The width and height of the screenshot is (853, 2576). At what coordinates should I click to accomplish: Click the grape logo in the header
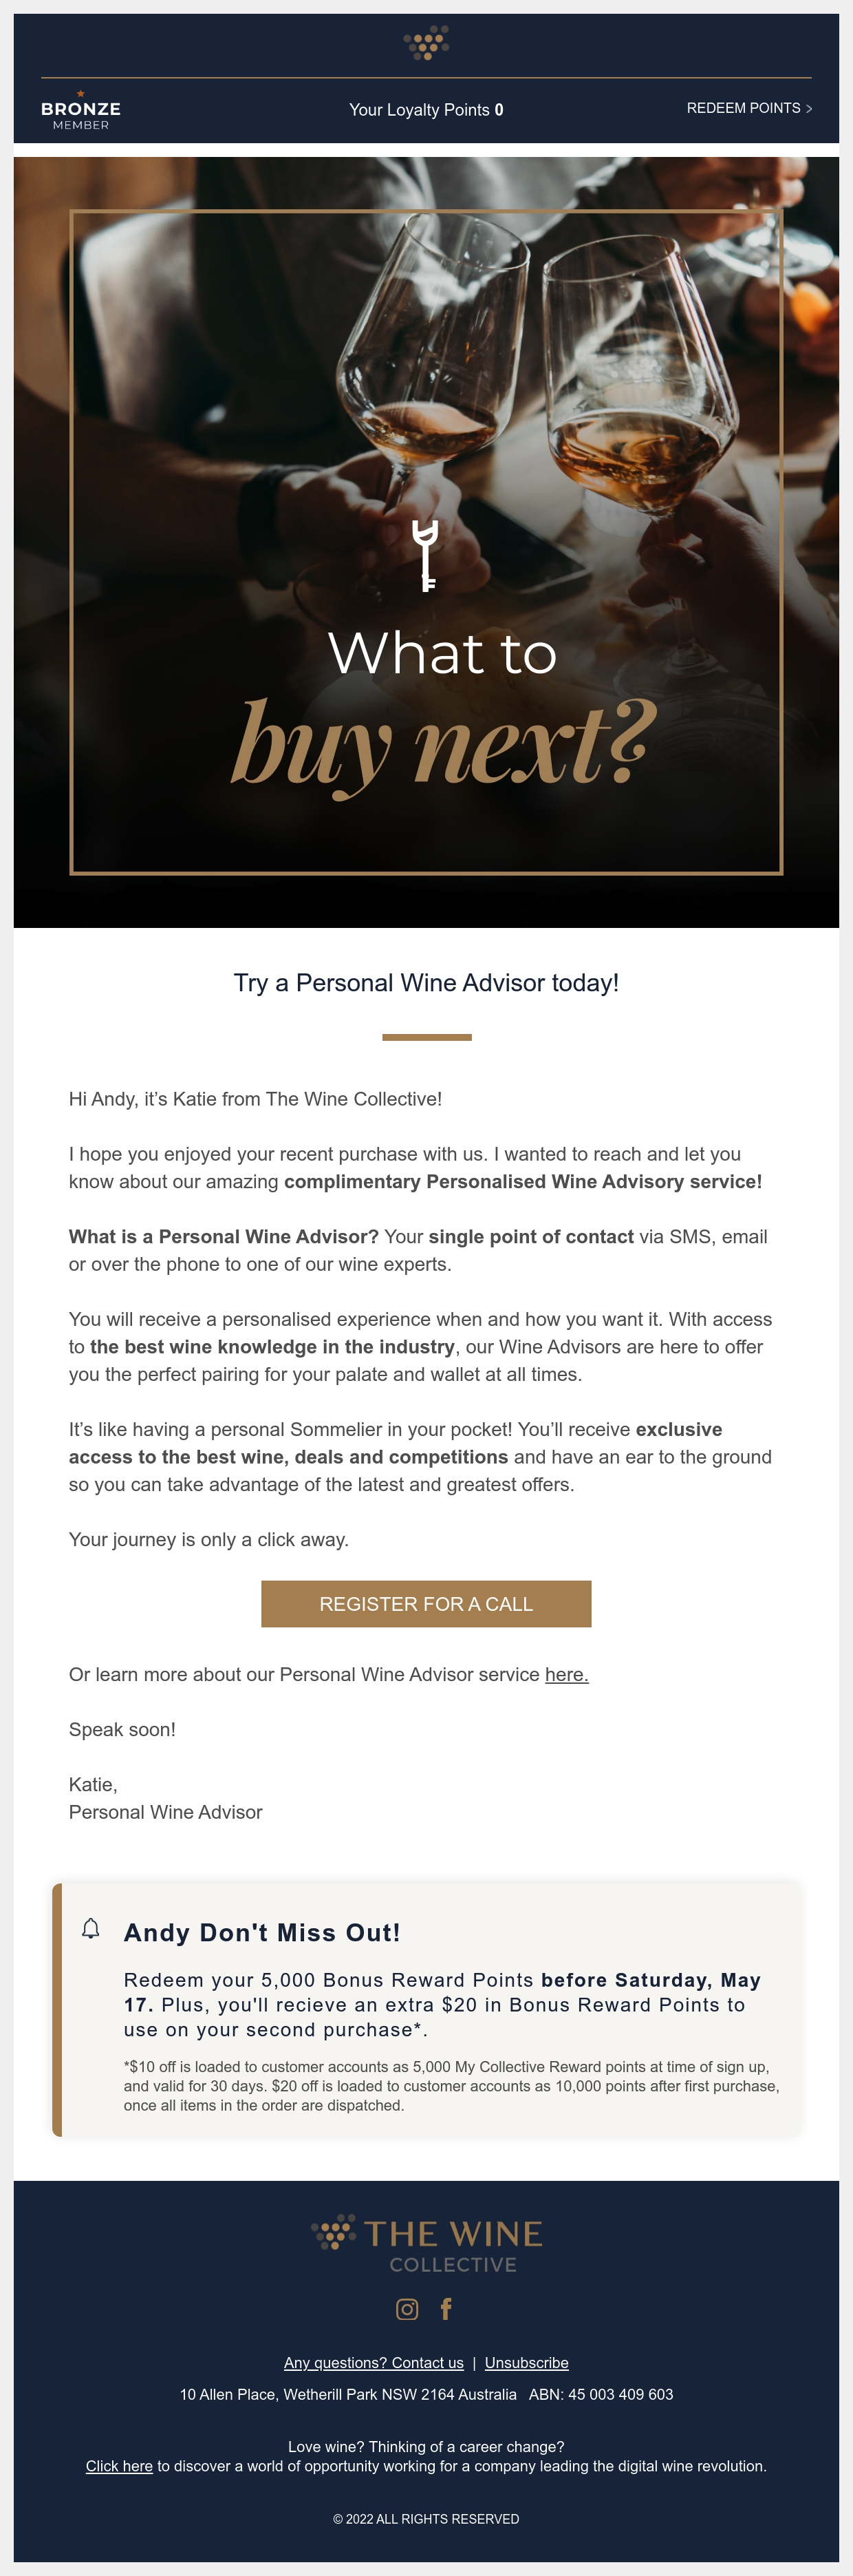coord(426,43)
